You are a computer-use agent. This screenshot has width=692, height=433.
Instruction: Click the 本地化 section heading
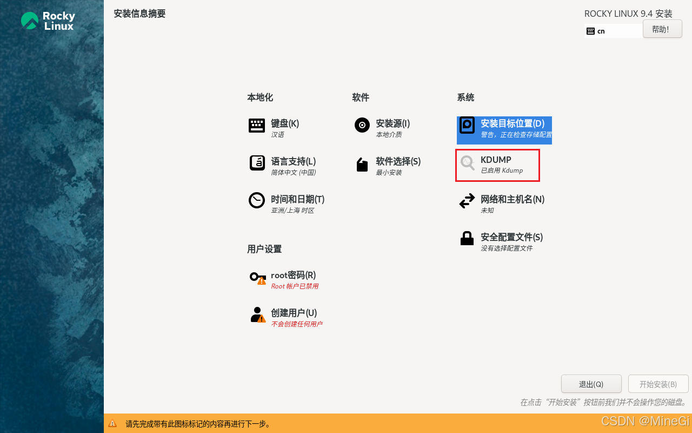[x=260, y=97]
